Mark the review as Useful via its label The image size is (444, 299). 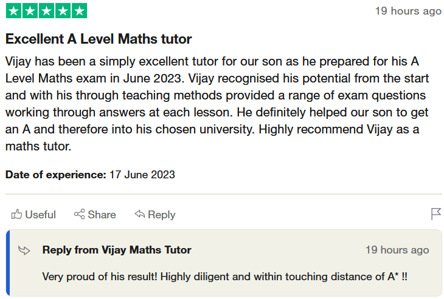coord(40,215)
